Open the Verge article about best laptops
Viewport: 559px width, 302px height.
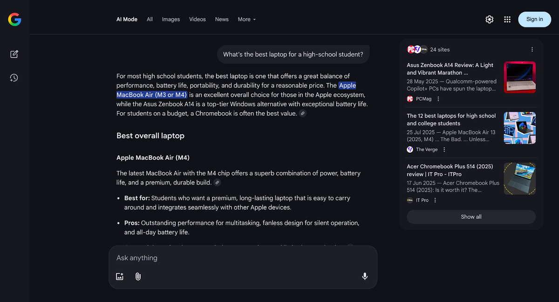tap(450, 119)
